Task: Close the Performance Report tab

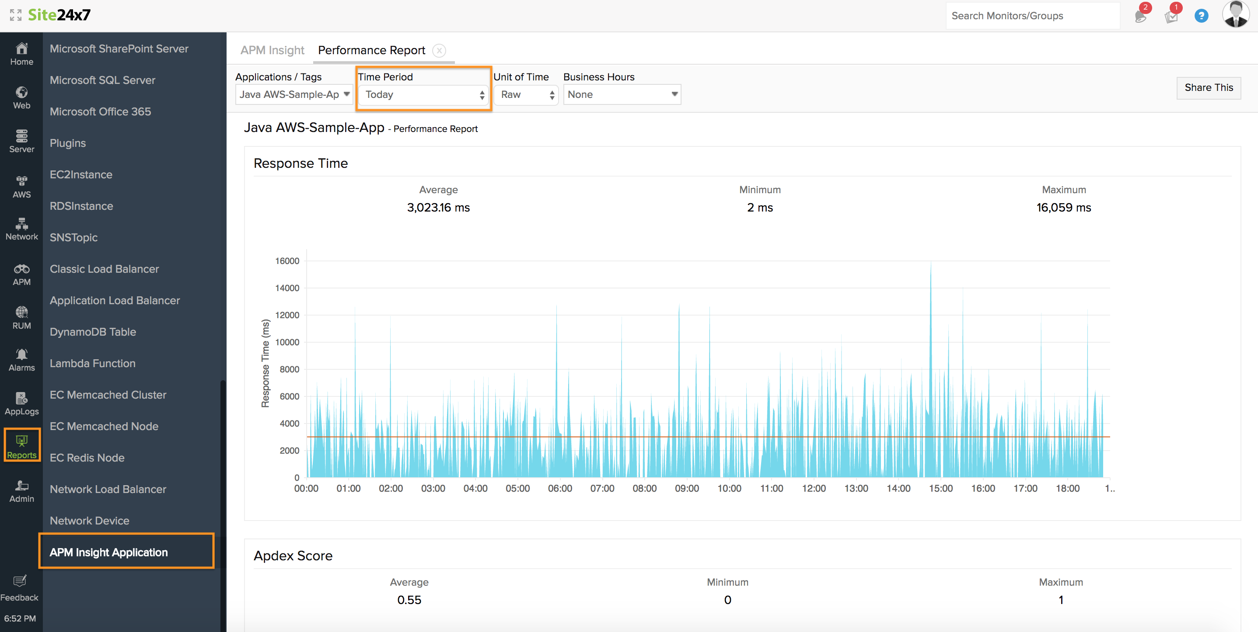Action: point(439,51)
